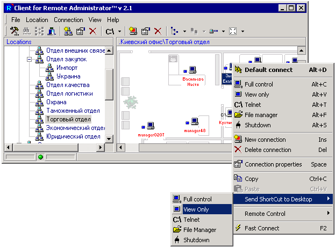Select the manager48 computer icon

pyautogui.click(x=195, y=121)
